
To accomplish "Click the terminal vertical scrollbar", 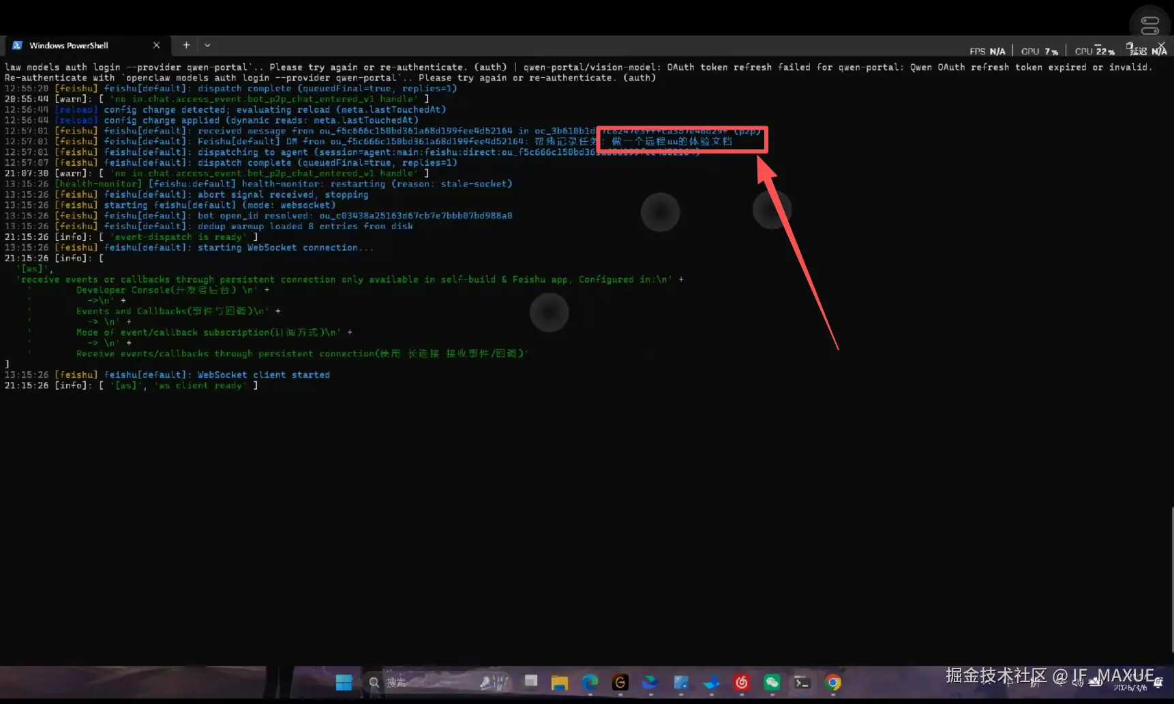I will 1171,580.
